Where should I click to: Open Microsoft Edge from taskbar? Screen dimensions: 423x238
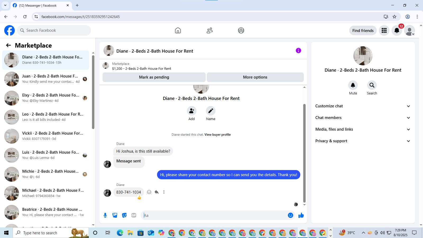pyautogui.click(x=120, y=233)
